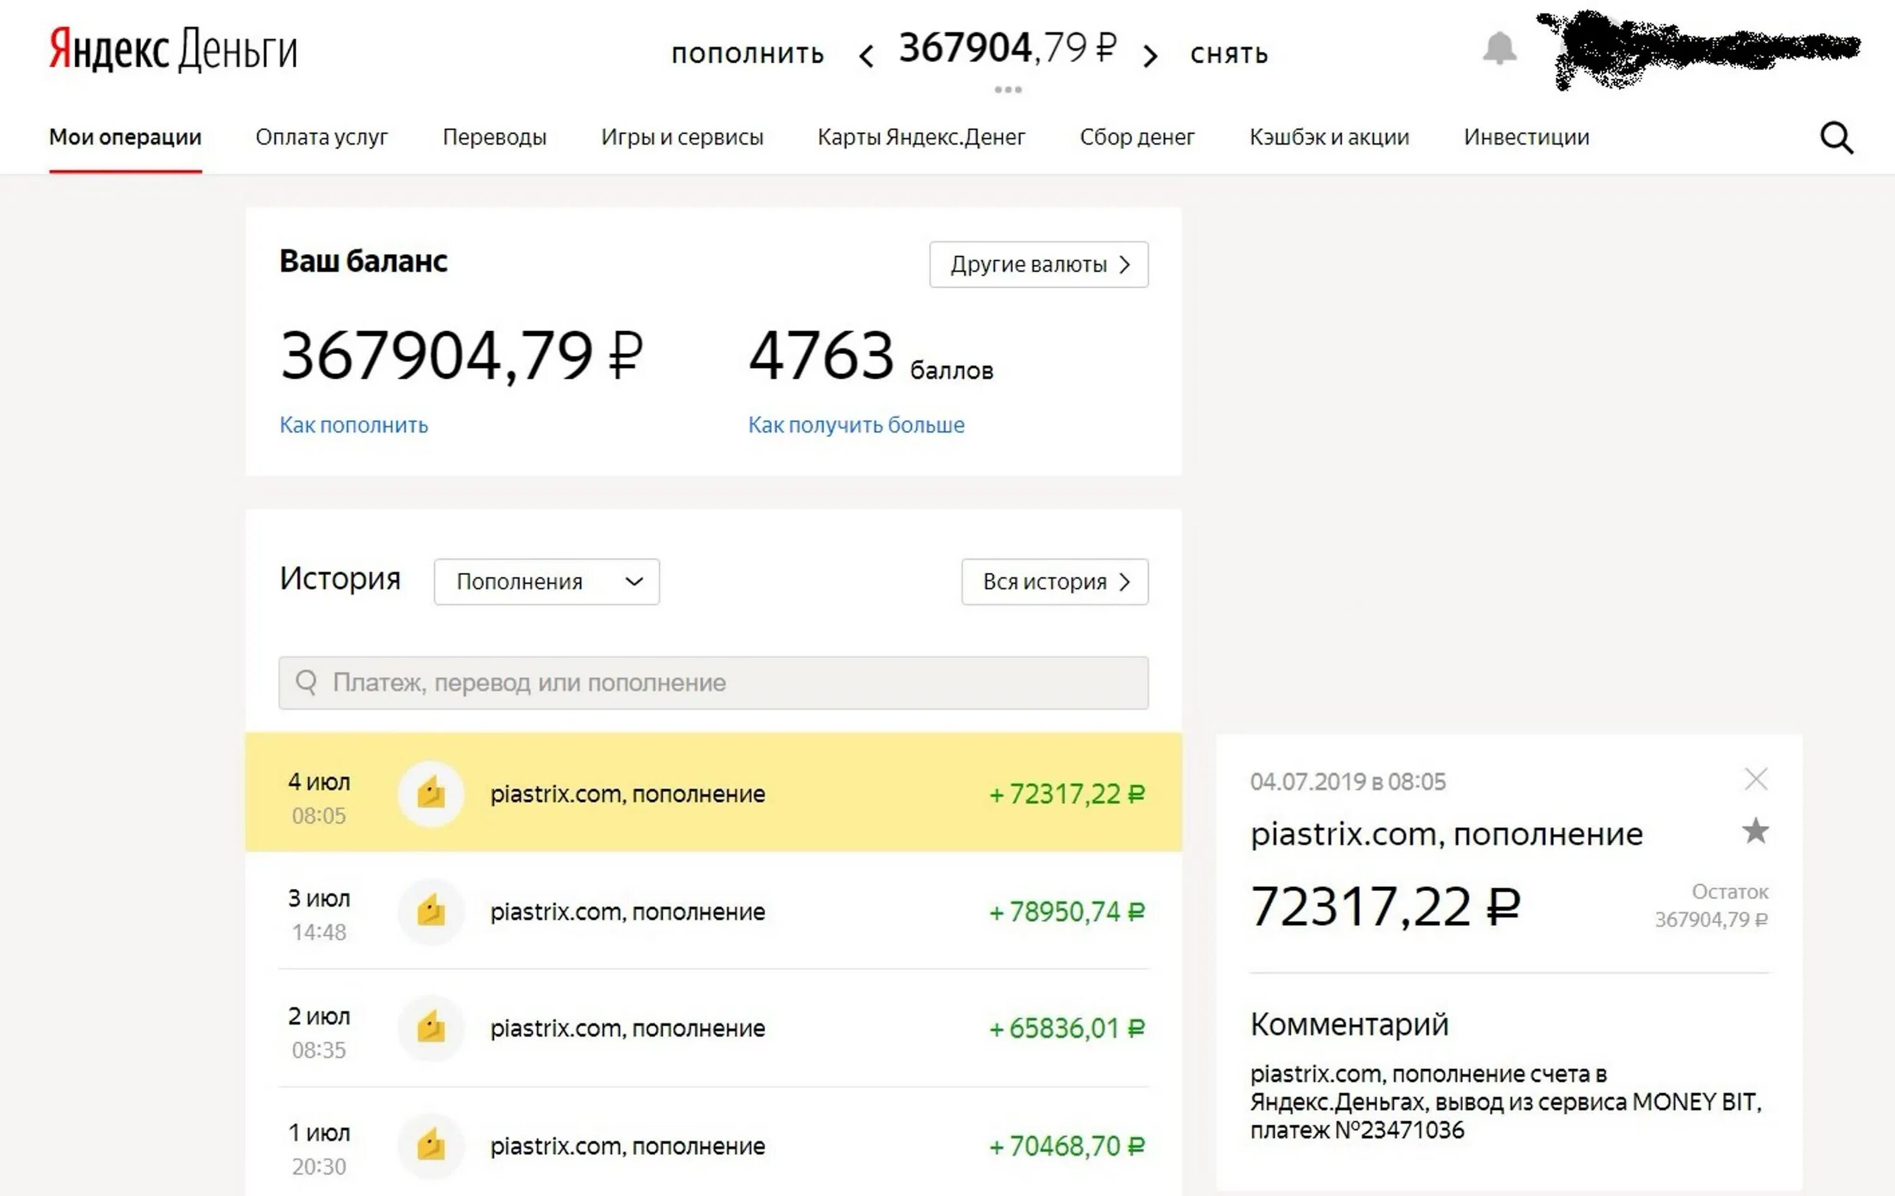Select the 2 июл 08:35 operation row
Screen dimensions: 1895x1196
(x=713, y=1027)
